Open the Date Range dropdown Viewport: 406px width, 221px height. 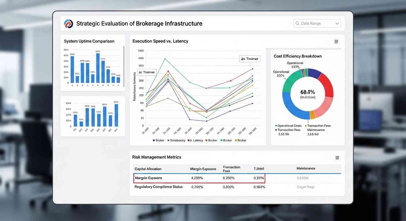point(337,23)
